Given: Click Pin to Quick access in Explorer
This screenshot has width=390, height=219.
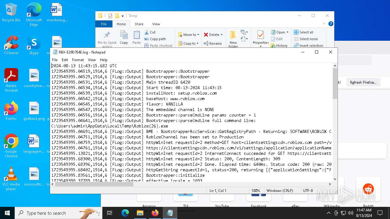Looking at the screenshot, I should 107,39.
